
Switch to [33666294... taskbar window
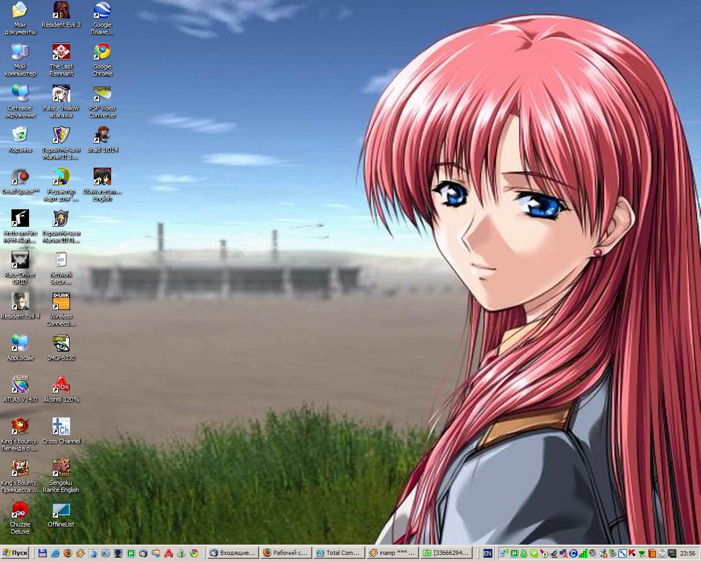point(446,553)
